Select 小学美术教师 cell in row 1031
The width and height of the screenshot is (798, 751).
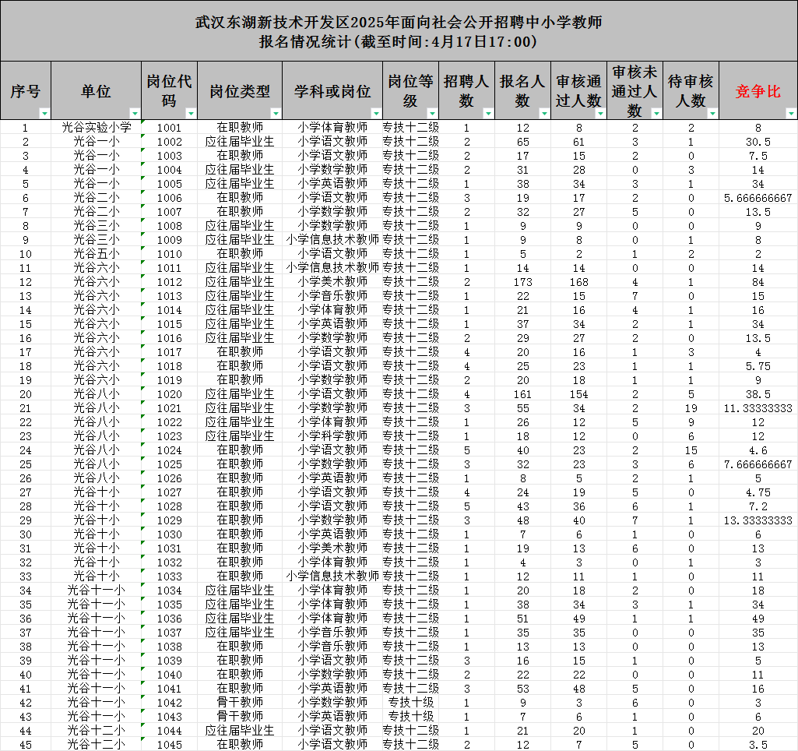tap(332, 548)
